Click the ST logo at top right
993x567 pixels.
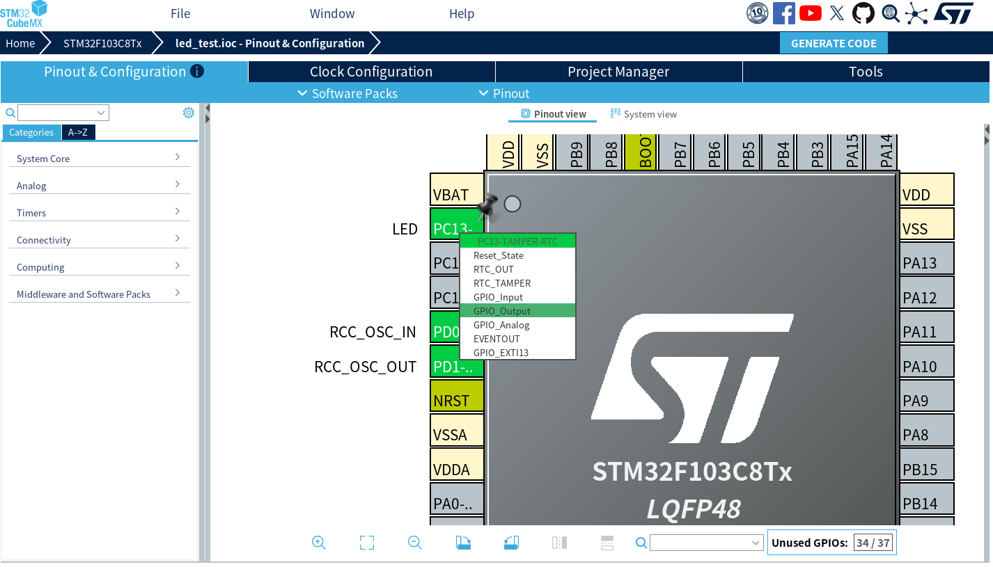point(953,13)
